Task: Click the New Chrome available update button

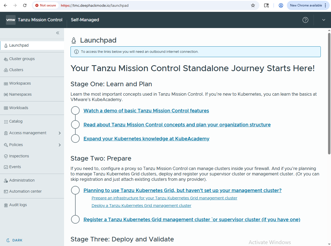Action: (x=308, y=5)
